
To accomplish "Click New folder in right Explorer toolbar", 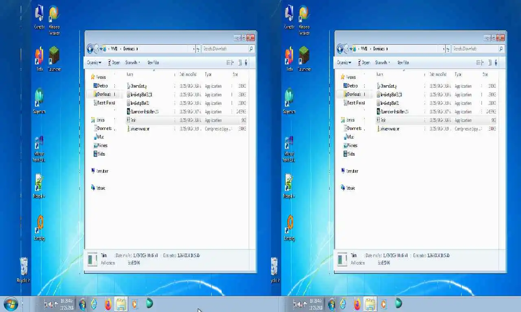I will (403, 63).
